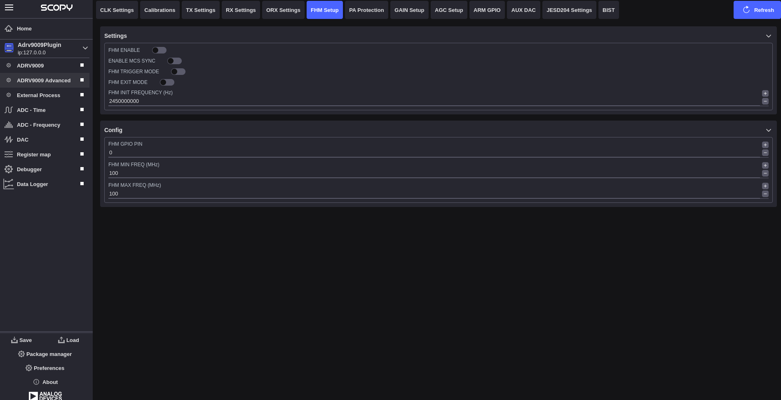Image resolution: width=781 pixels, height=400 pixels.
Task: Toggle the FHM ENABLE switch
Action: 159,50
